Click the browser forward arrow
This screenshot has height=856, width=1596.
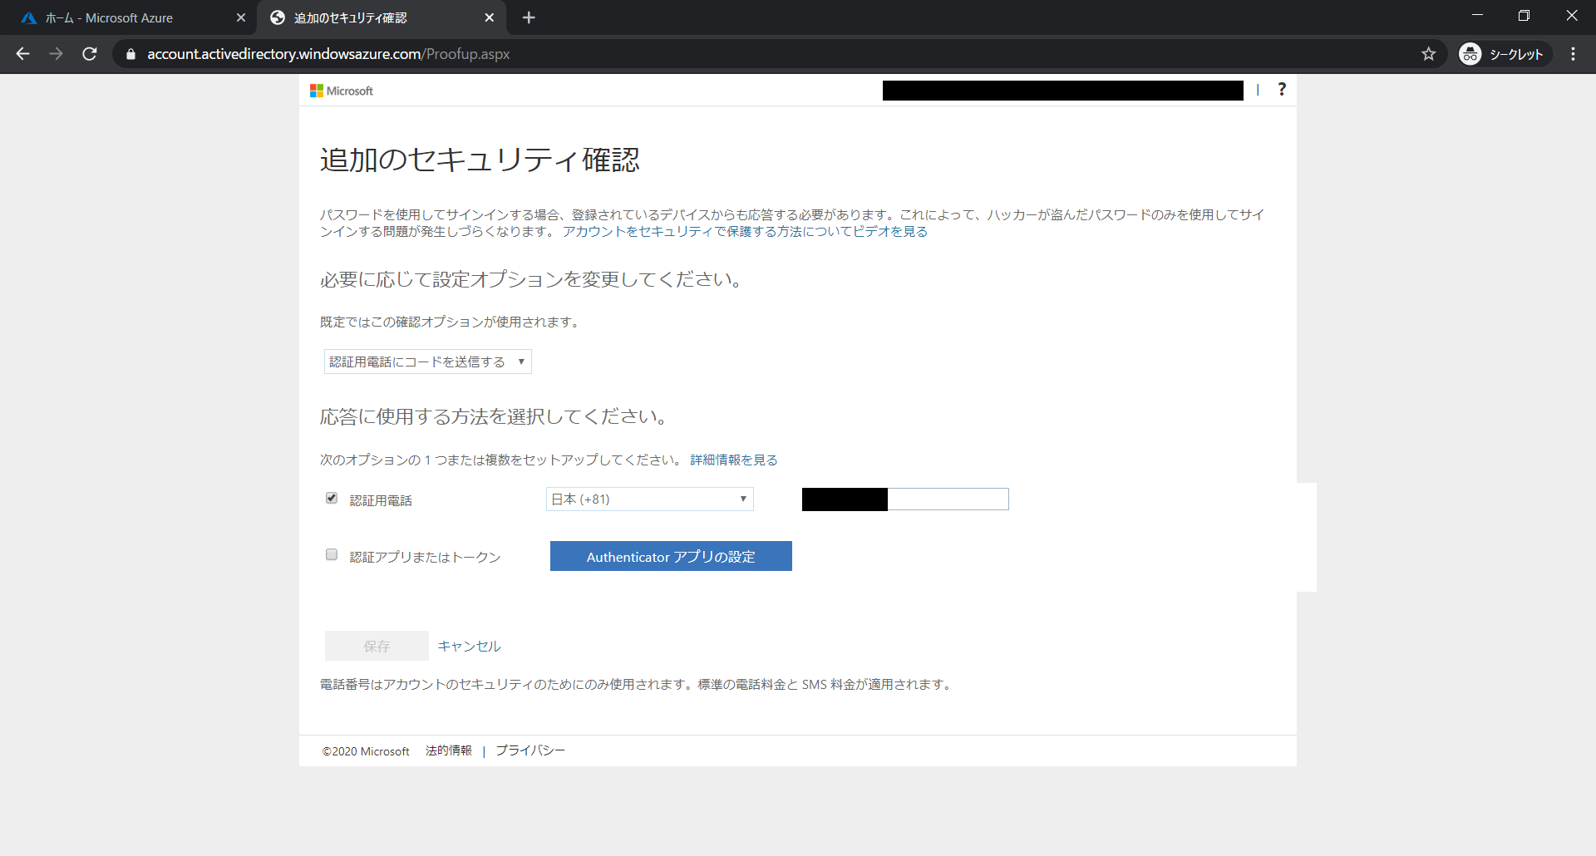pos(57,54)
